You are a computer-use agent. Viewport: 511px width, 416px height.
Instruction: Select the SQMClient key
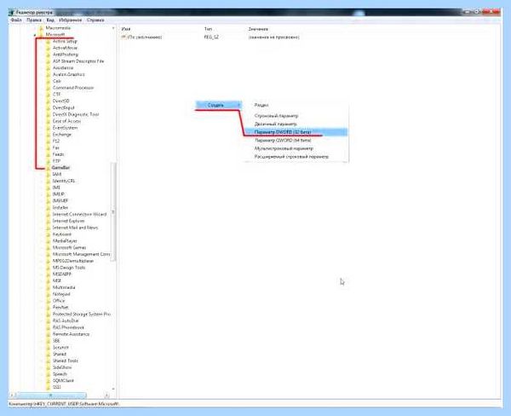pos(63,381)
